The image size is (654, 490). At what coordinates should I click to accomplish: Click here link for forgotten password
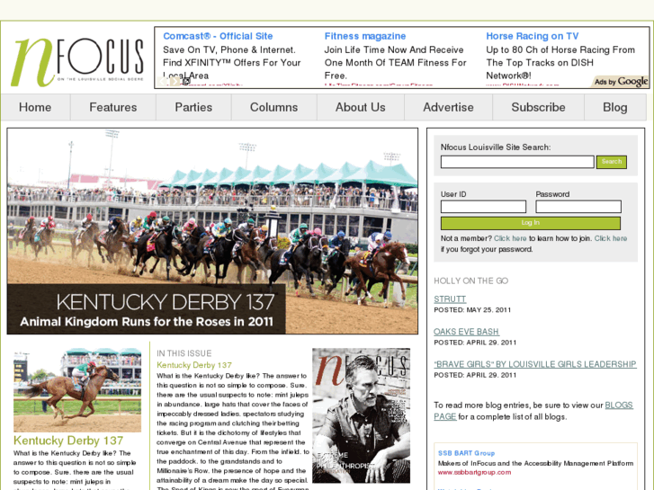[x=611, y=238]
